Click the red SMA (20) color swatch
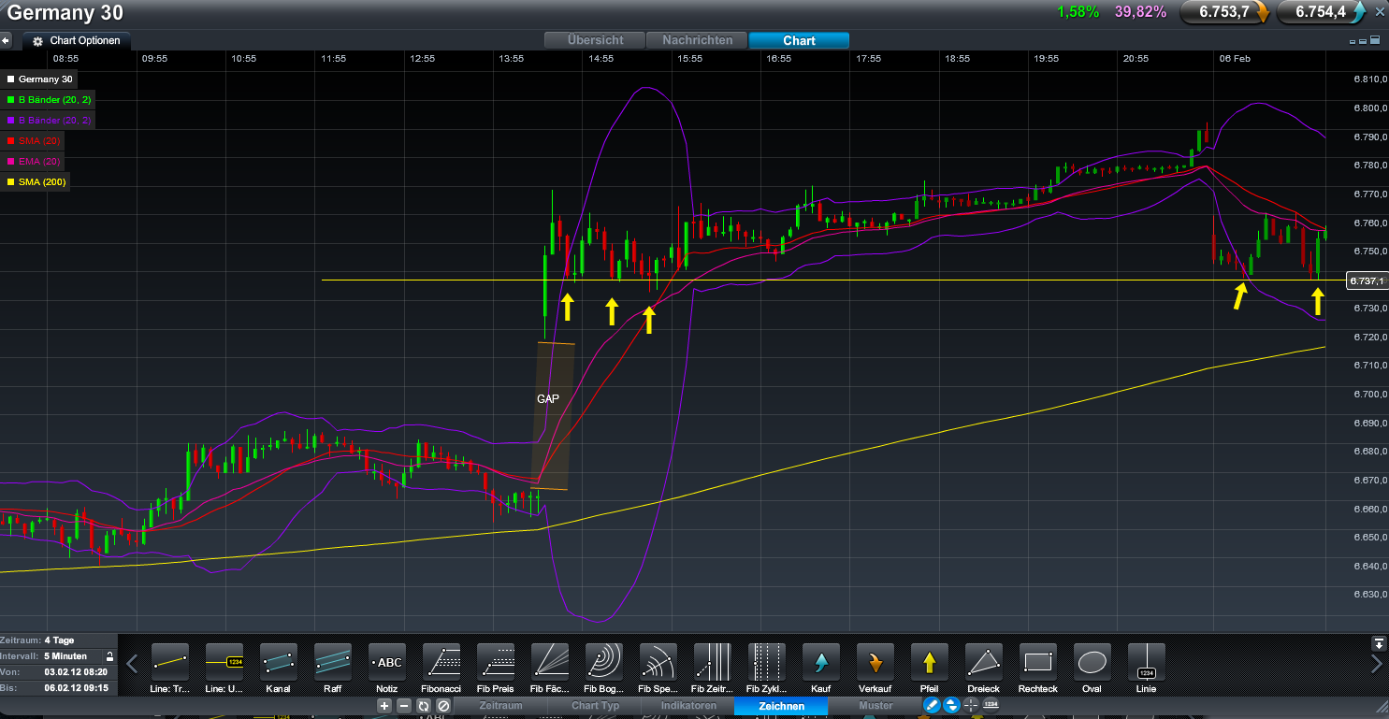The width and height of the screenshot is (1389, 719). click(x=10, y=140)
